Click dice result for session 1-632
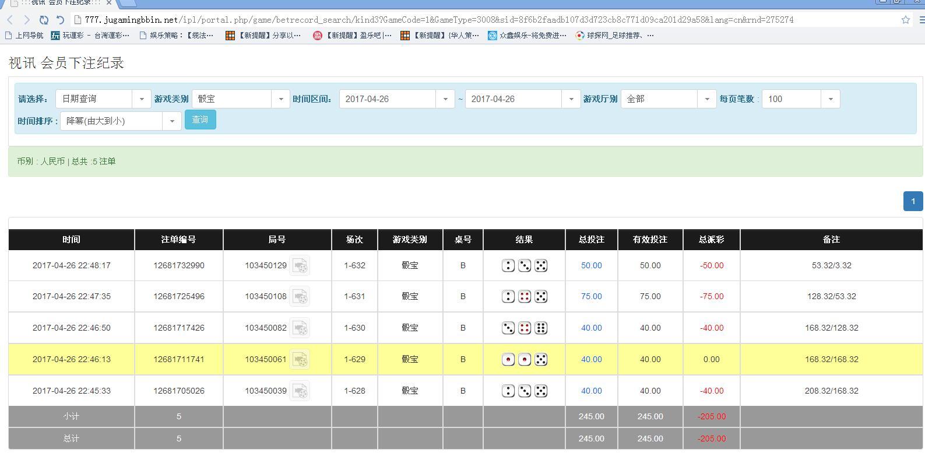 pos(525,266)
